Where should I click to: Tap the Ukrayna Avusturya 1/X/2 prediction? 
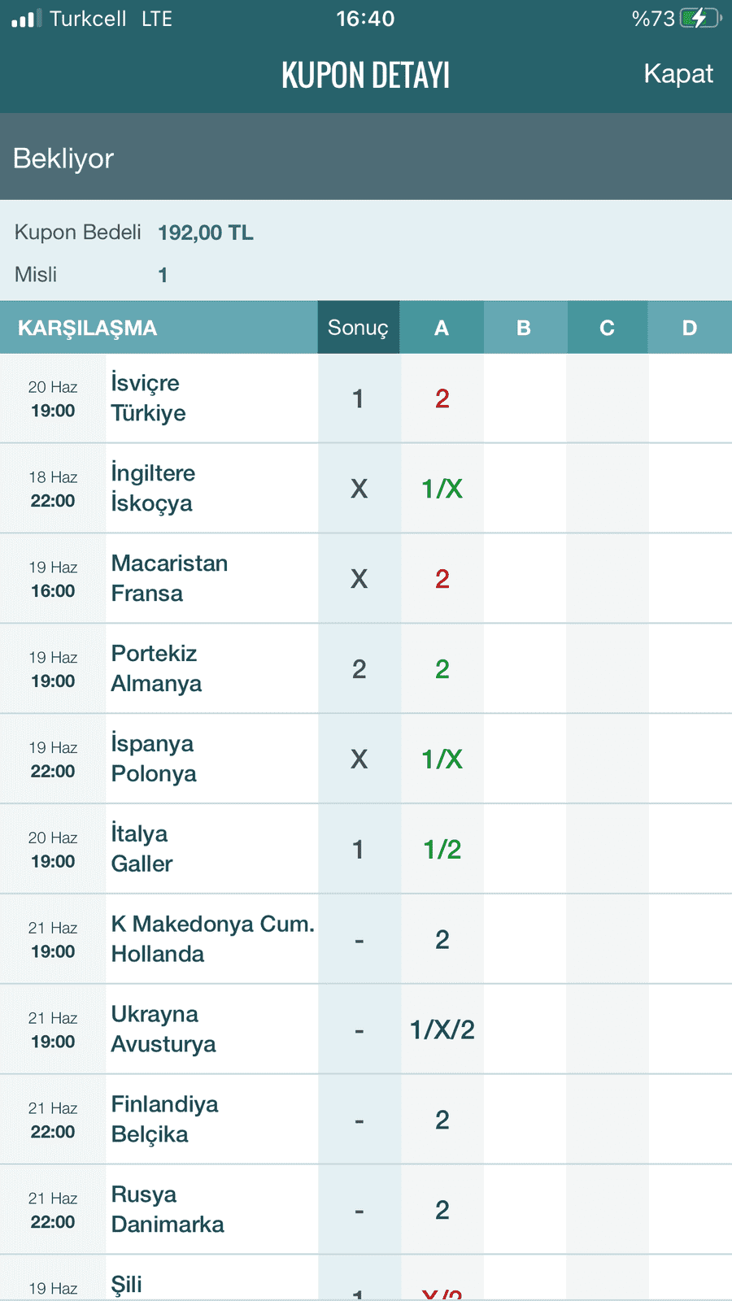442,1030
